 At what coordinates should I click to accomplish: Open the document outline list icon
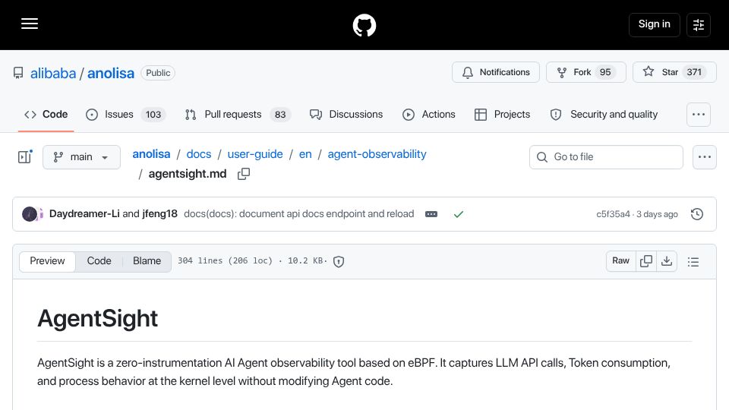click(x=693, y=262)
